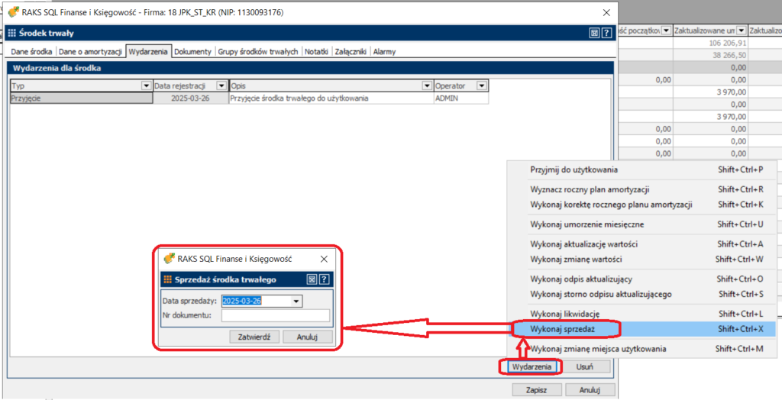This screenshot has width=782, height=400.
Task: Click the maximize icon in Sprzedaż środka trwałego header
Action: [x=312, y=279]
